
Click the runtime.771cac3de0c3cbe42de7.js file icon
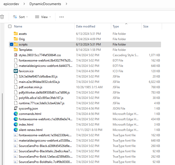point(16,103)
